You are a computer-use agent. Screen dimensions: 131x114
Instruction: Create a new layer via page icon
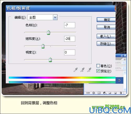point(115,93)
